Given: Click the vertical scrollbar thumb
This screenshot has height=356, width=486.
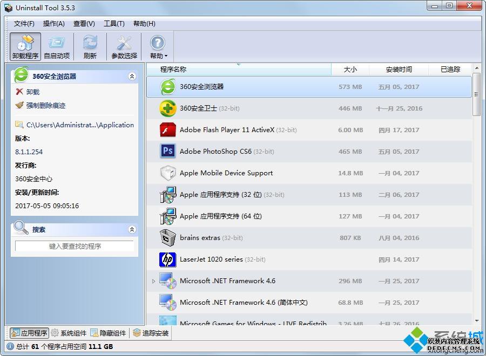Looking at the screenshot, I should tap(477, 94).
